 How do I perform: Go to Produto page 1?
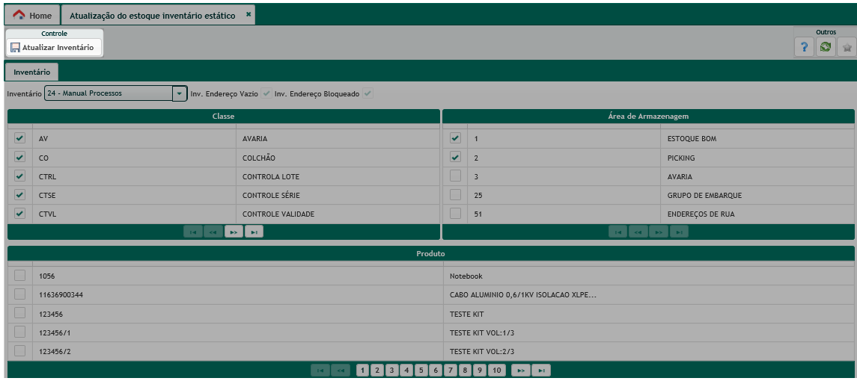[362, 371]
